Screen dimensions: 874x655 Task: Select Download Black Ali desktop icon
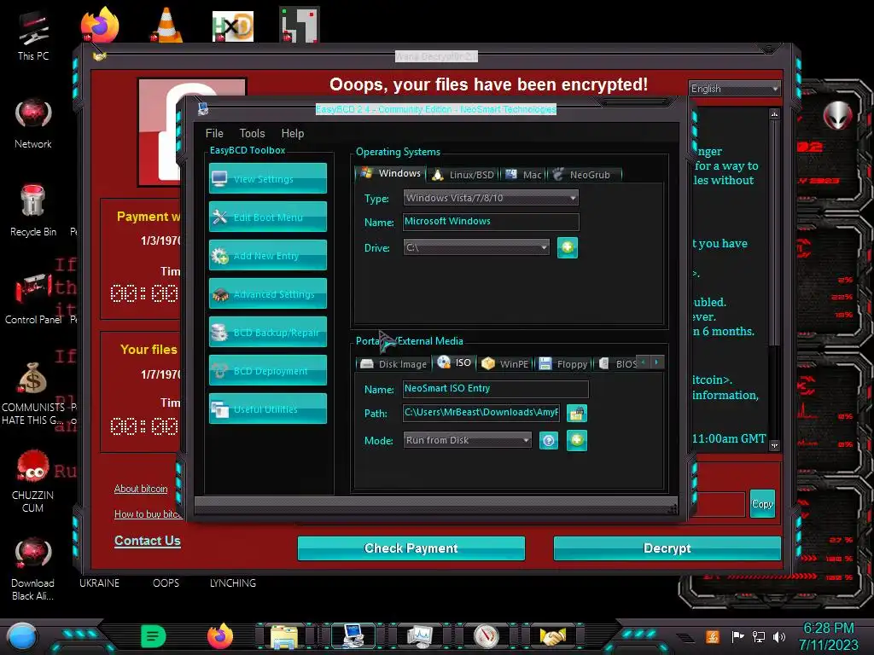pyautogui.click(x=33, y=569)
